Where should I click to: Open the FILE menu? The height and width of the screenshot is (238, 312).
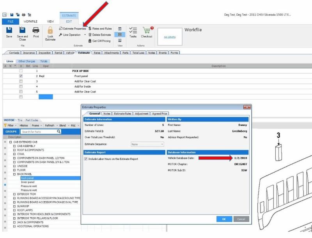(11, 21)
